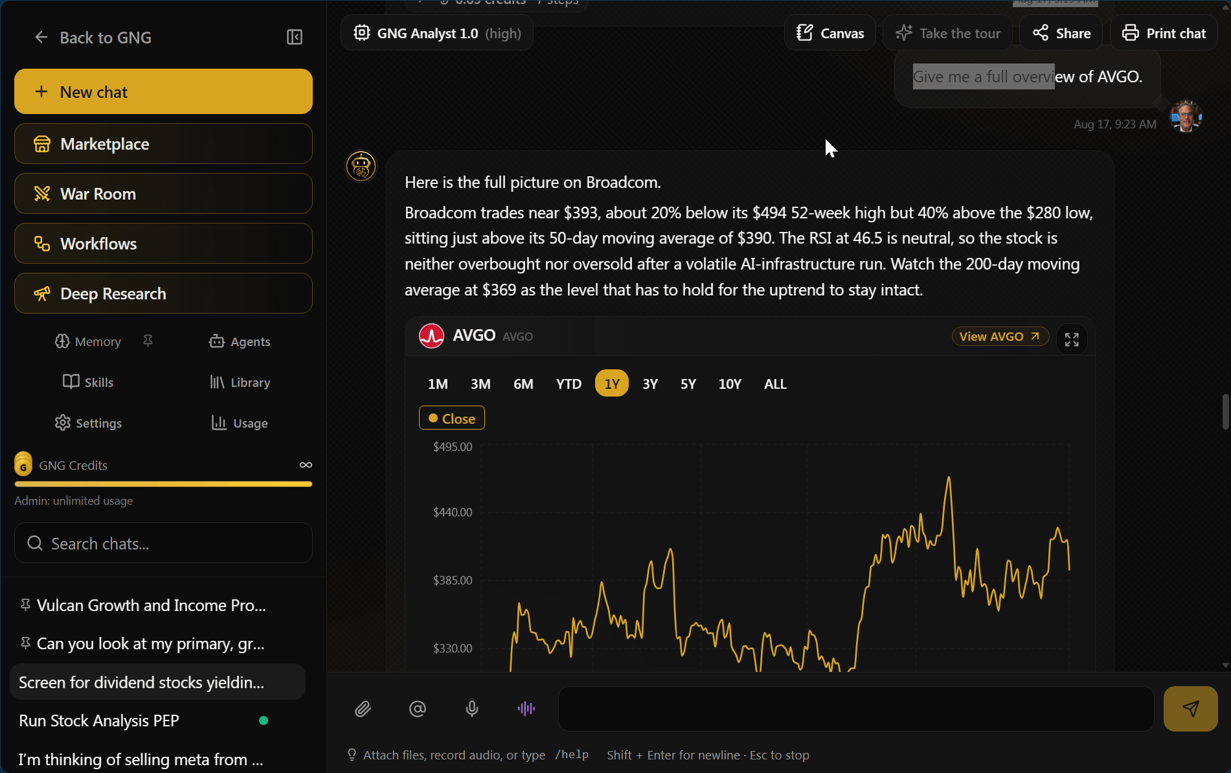Open the Canvas
The height and width of the screenshot is (773, 1231).
(830, 33)
